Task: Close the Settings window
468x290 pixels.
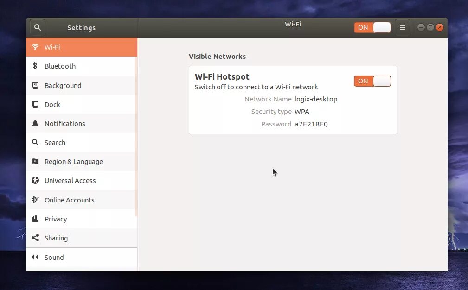Action: click(x=439, y=27)
